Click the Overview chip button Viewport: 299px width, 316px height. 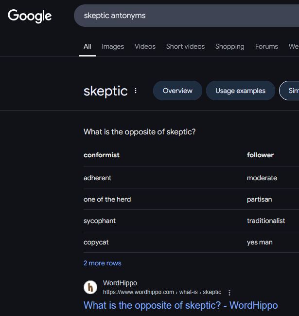pos(177,91)
